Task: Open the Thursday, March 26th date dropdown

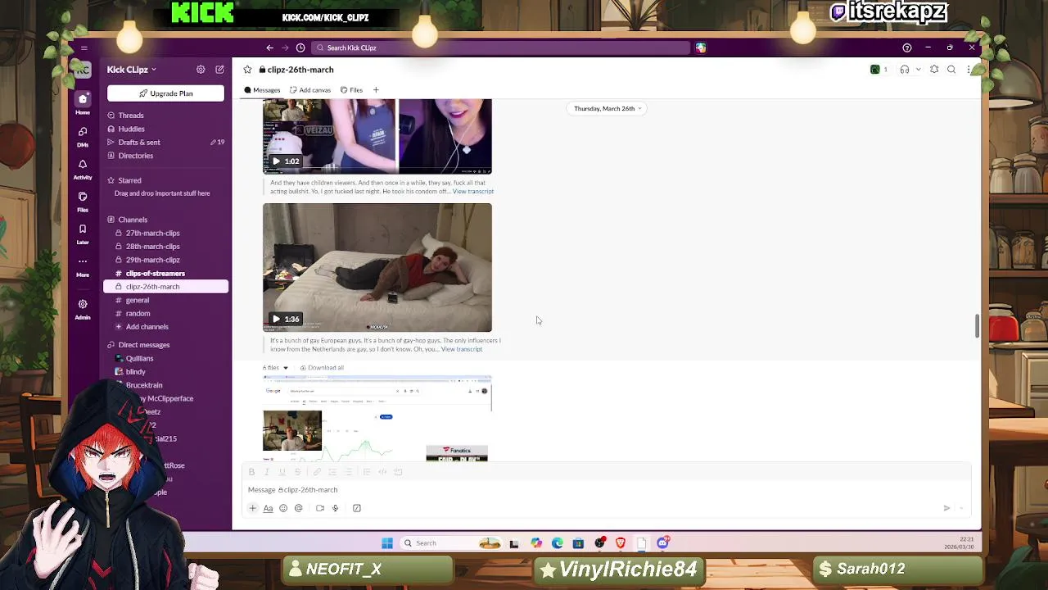Action: pos(607,108)
